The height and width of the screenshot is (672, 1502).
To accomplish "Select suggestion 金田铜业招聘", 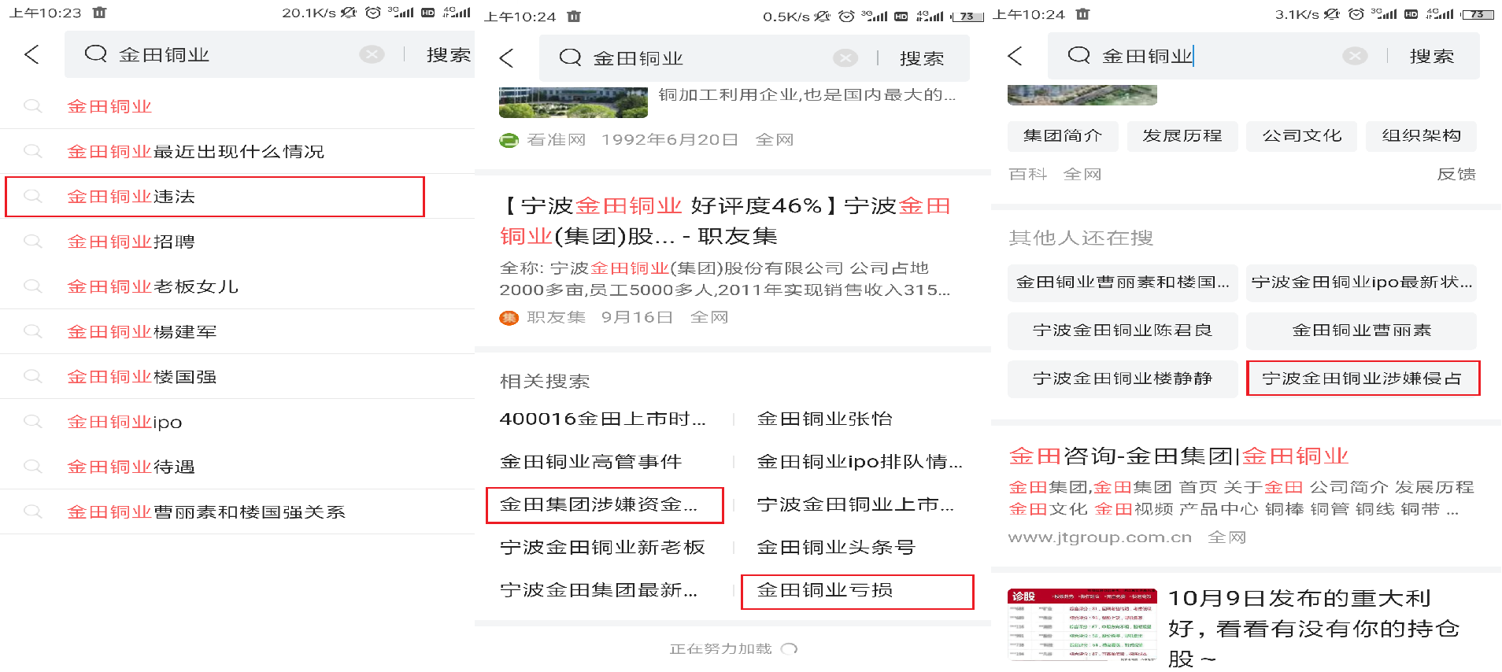I will [237, 242].
